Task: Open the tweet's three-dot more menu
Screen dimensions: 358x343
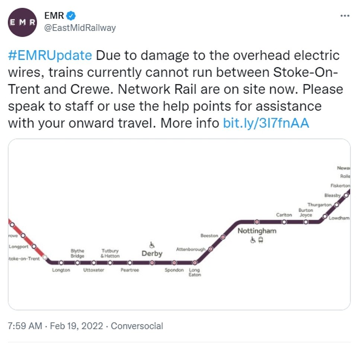Action: [345, 16]
